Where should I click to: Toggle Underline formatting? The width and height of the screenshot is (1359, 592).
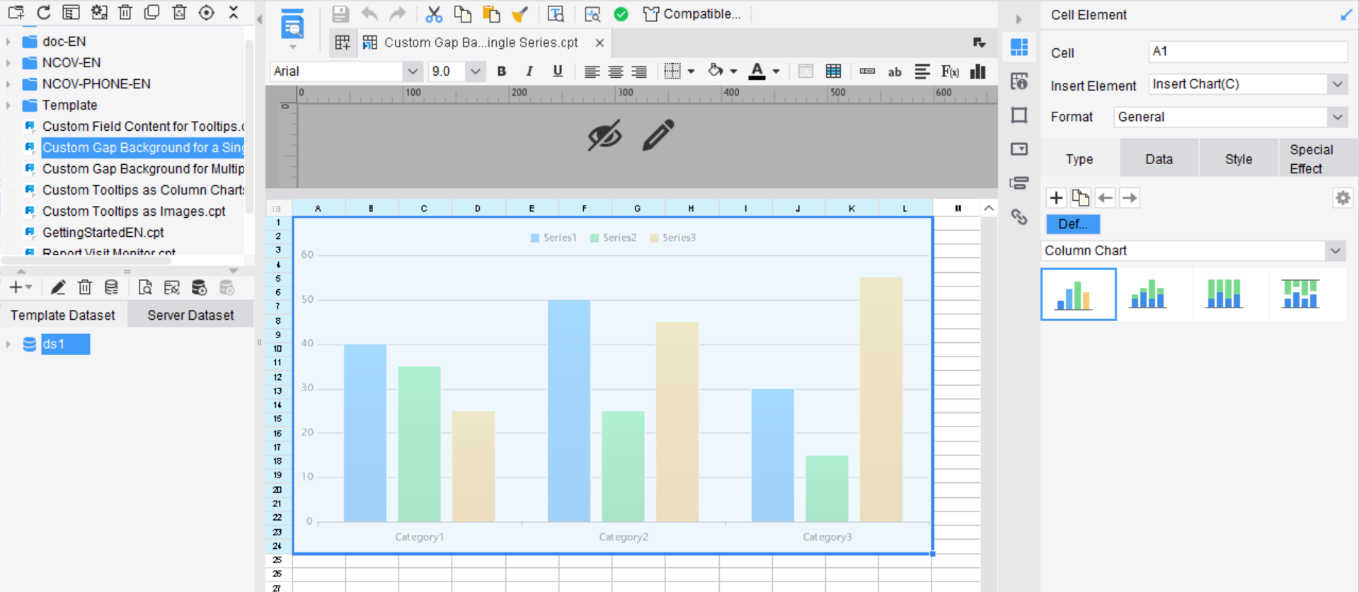[x=558, y=71]
